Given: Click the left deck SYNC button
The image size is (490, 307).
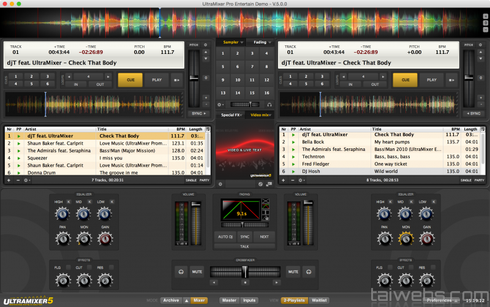Looking at the screenshot, I should point(197,113).
